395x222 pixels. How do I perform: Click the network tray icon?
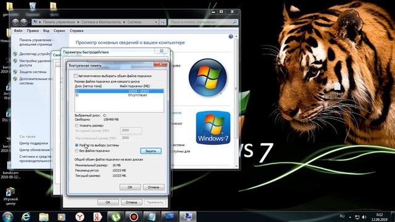[x=357, y=217]
